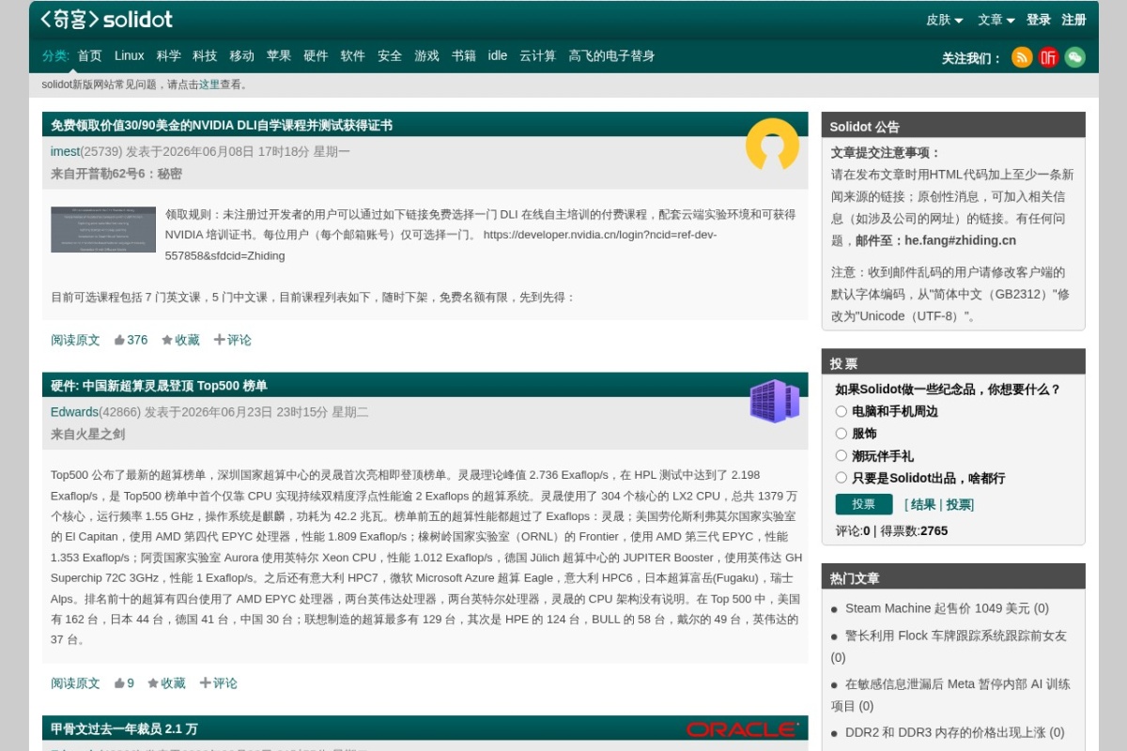Open the 警长利用 Flock 车牌跟踪 hot article
1127x751 pixels.
[x=949, y=646]
